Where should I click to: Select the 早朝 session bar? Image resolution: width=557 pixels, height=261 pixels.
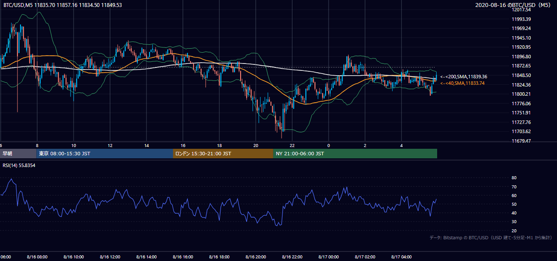point(18,154)
